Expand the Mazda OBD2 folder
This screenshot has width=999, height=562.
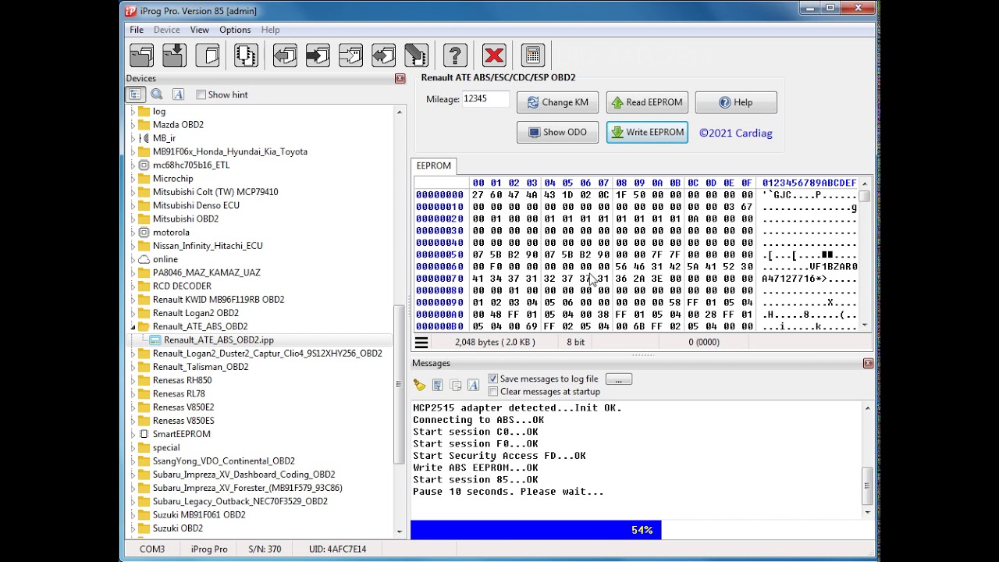pyautogui.click(x=133, y=125)
